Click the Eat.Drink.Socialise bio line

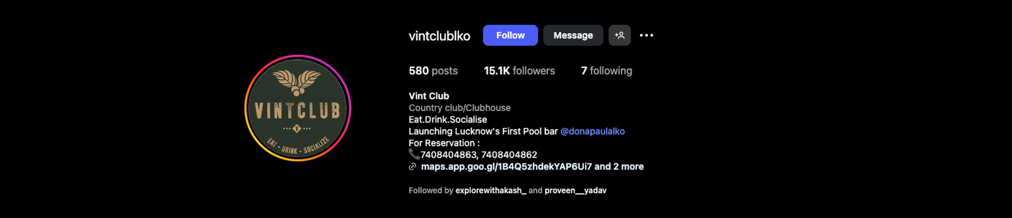click(x=448, y=120)
